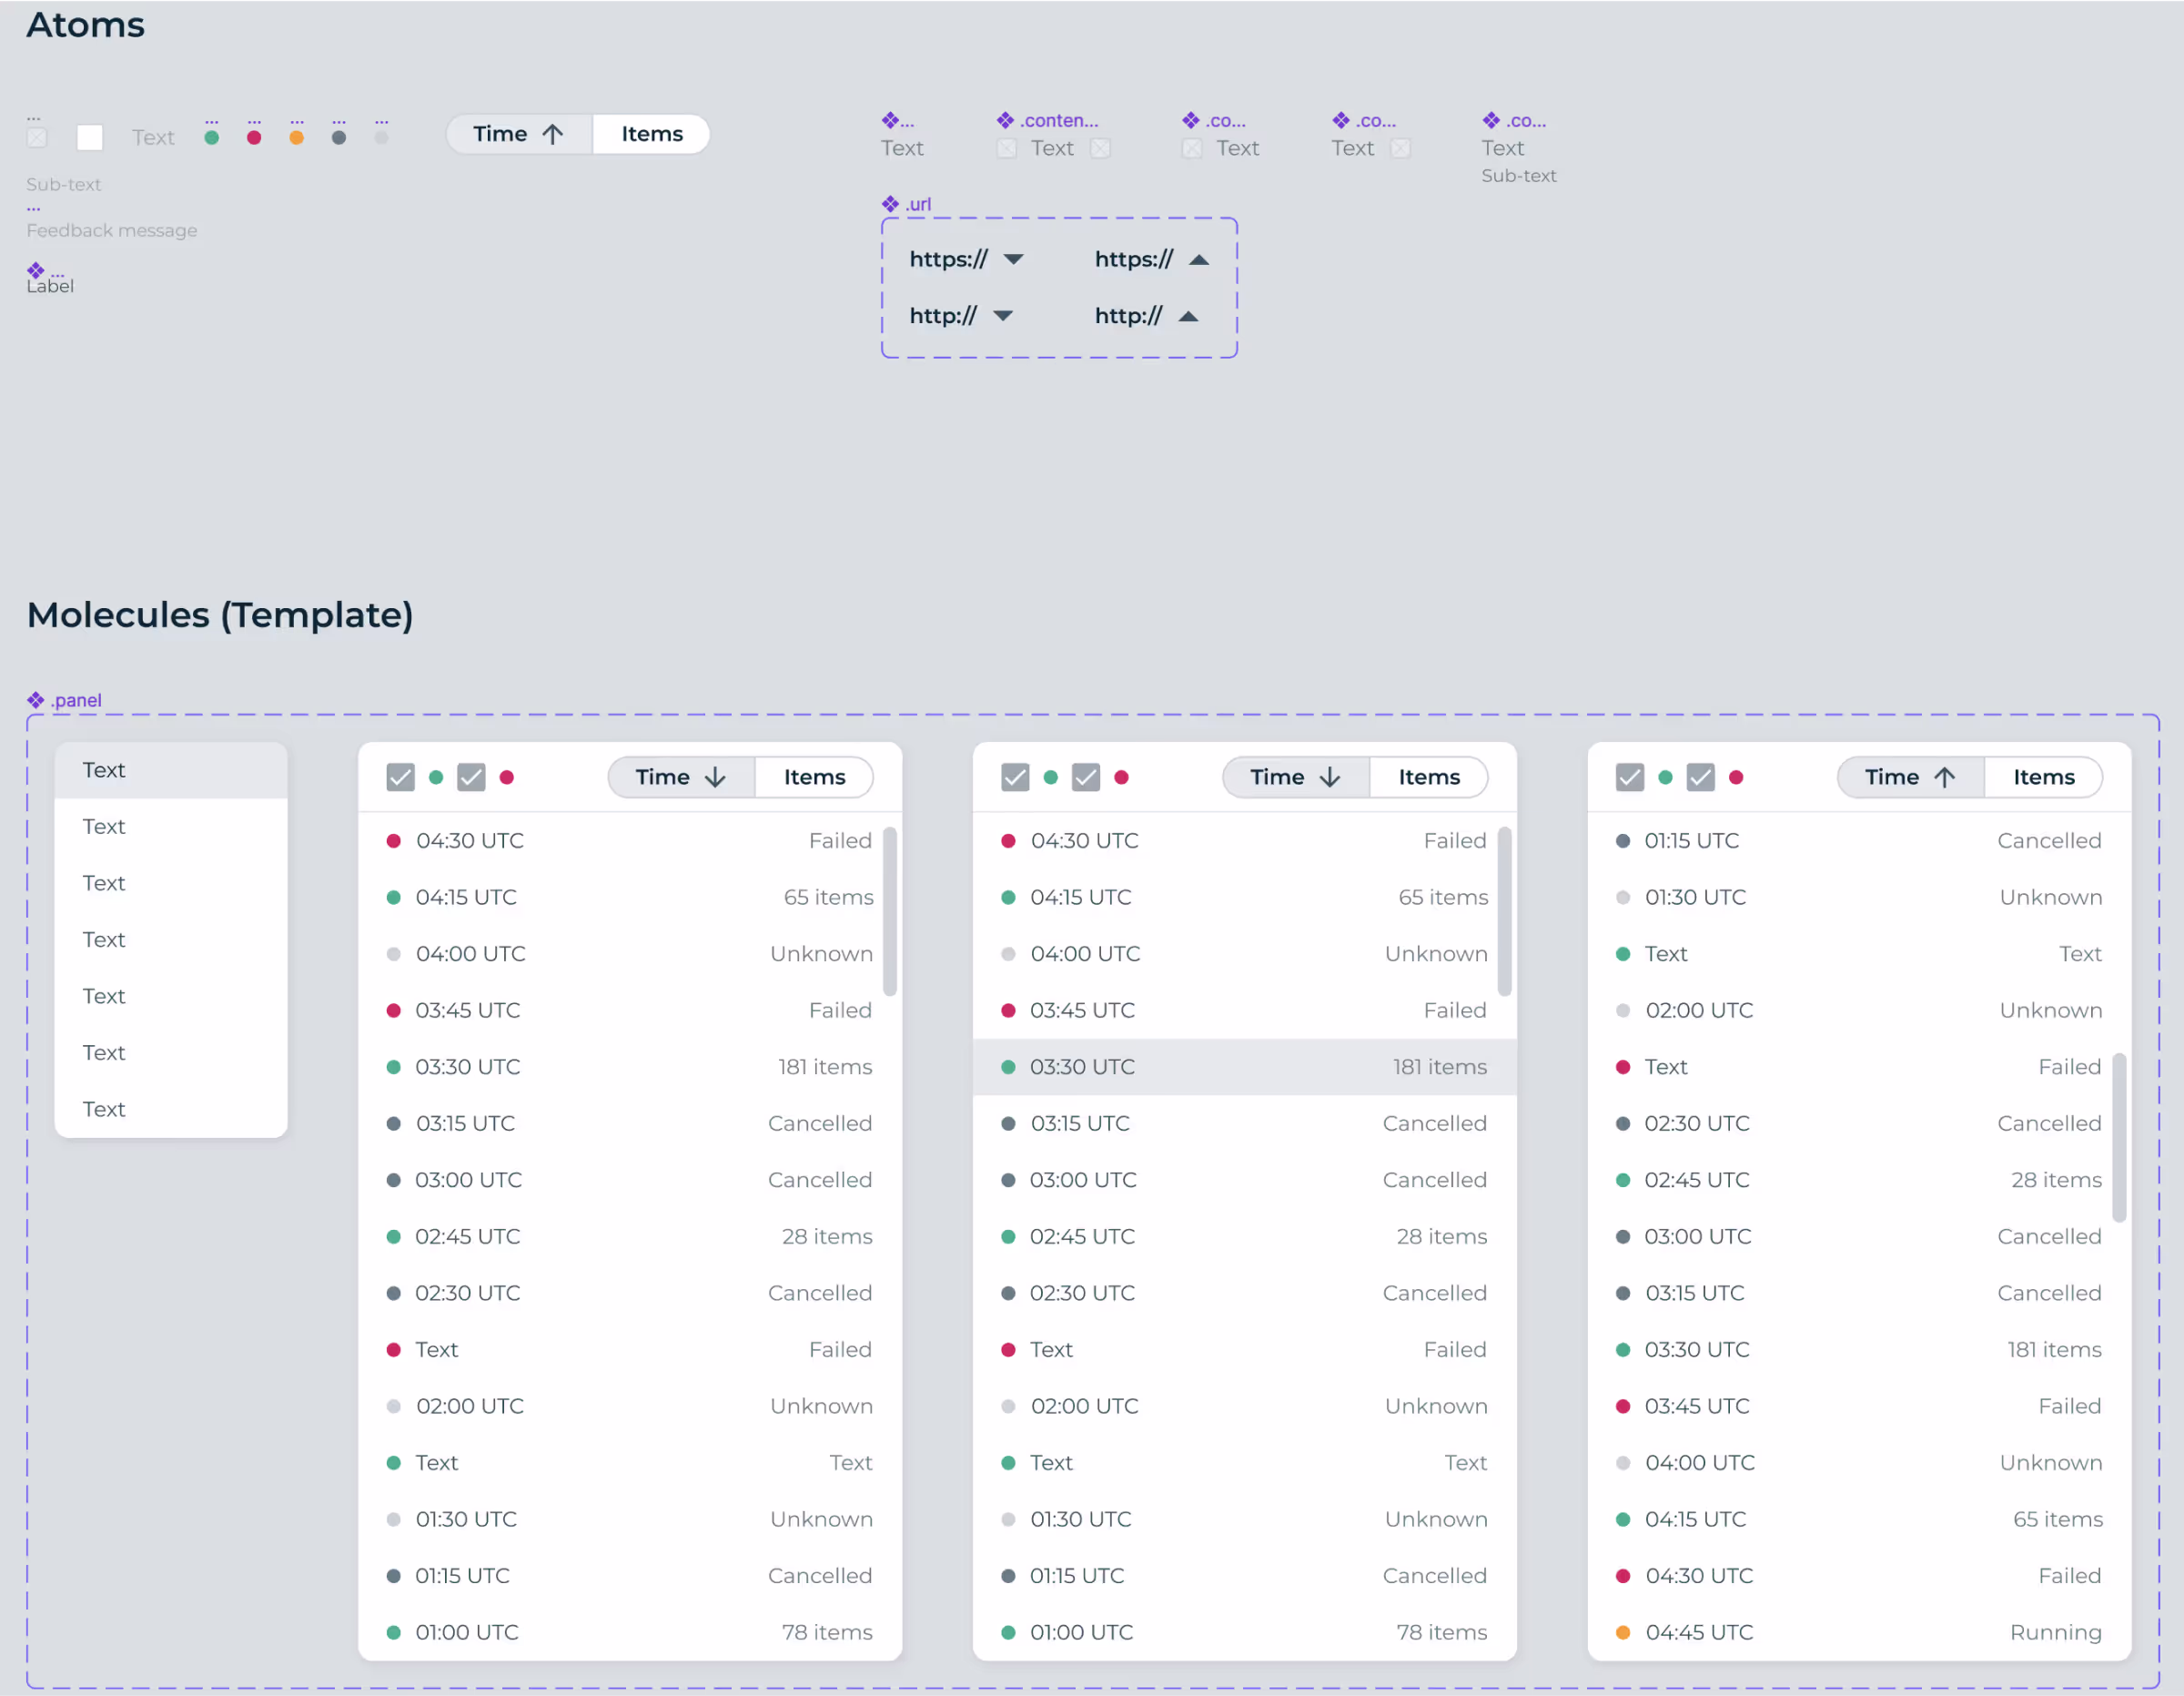Click the .panel component diamond icon
Image resolution: width=2184 pixels, height=1696 pixels.
pyautogui.click(x=36, y=700)
